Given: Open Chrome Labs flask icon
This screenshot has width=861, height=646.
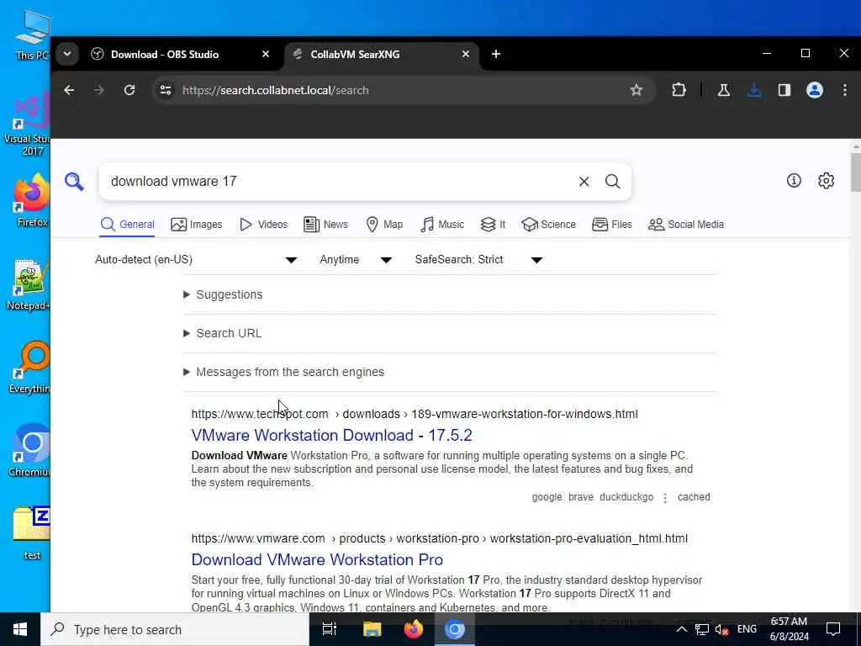Looking at the screenshot, I should pyautogui.click(x=724, y=90).
